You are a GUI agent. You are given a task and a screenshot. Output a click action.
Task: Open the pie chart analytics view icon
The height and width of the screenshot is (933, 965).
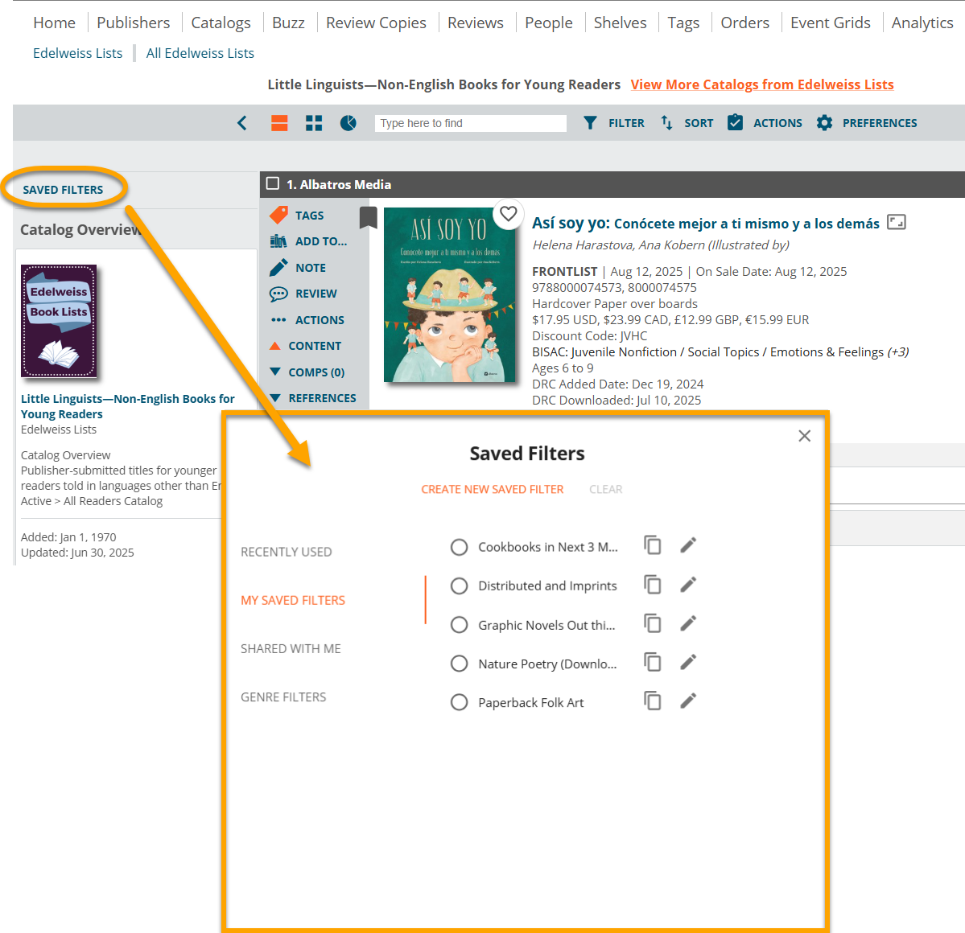(348, 123)
